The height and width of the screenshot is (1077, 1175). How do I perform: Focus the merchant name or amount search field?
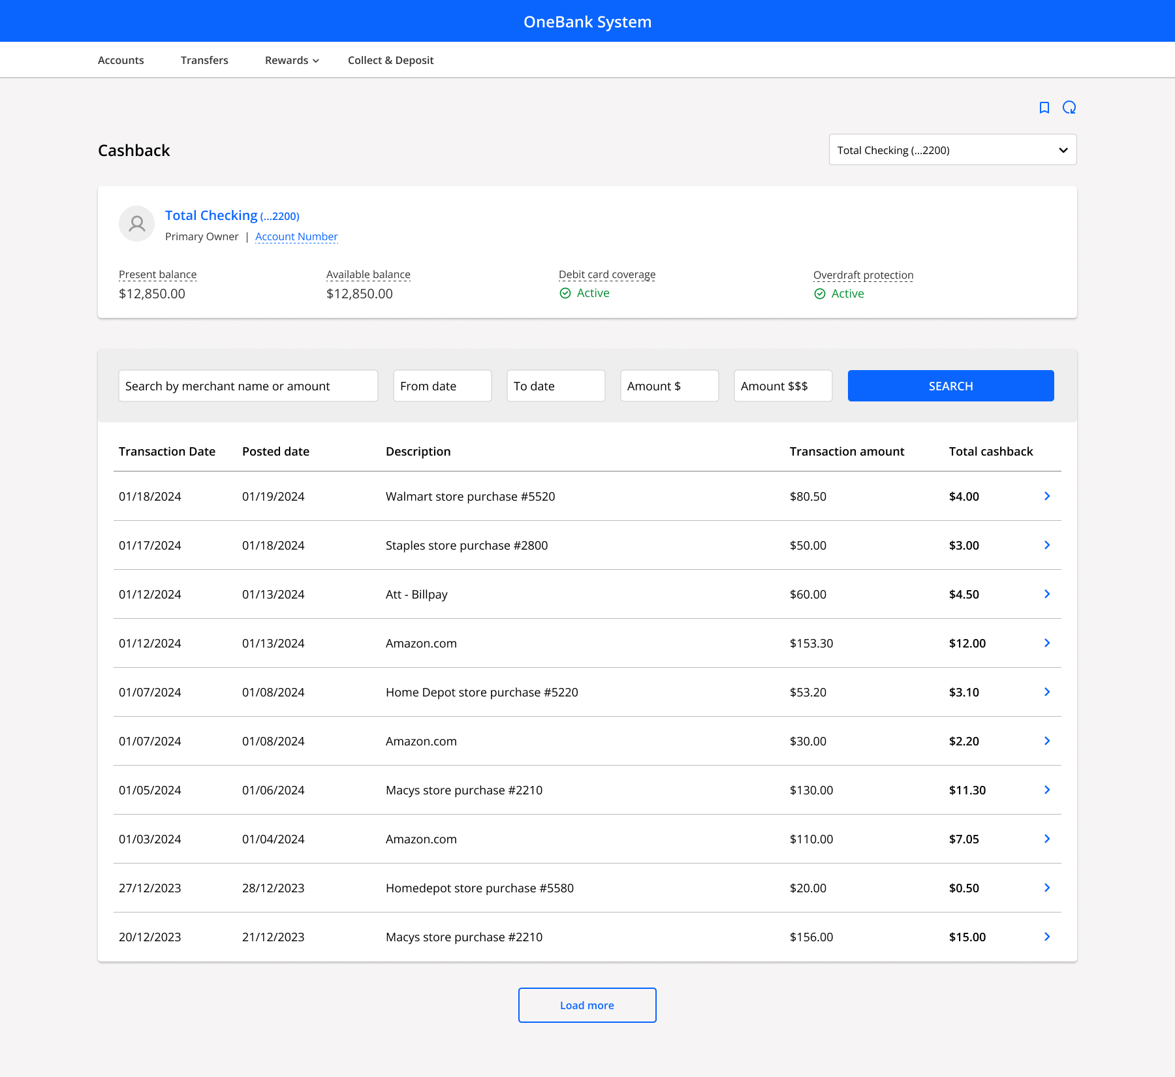(x=248, y=386)
